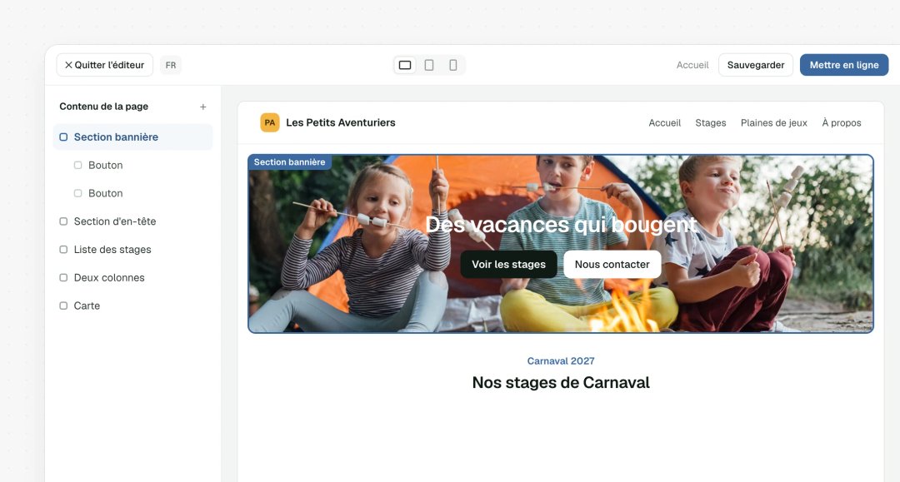This screenshot has width=900, height=482.
Task: Click the Contenu de la page heading
Action: pyautogui.click(x=104, y=107)
